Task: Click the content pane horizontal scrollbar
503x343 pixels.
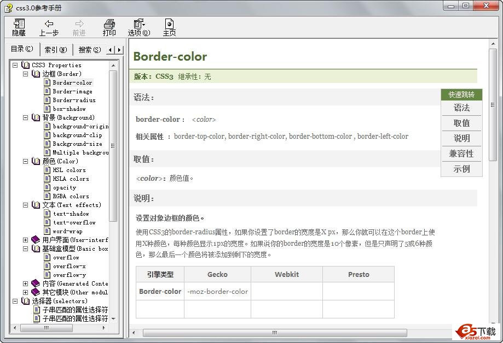Action: 275,333
